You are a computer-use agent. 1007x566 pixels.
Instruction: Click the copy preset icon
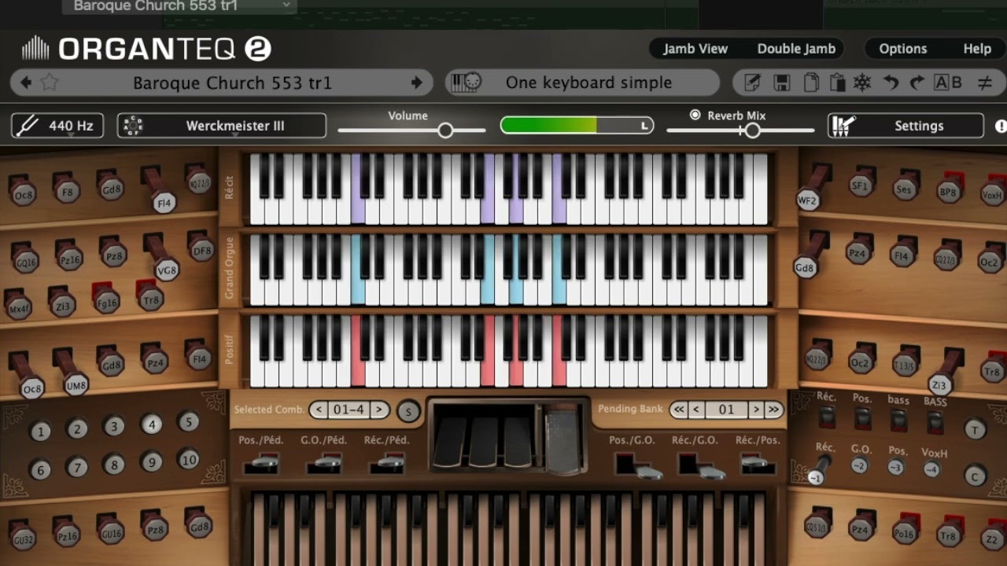tap(810, 83)
